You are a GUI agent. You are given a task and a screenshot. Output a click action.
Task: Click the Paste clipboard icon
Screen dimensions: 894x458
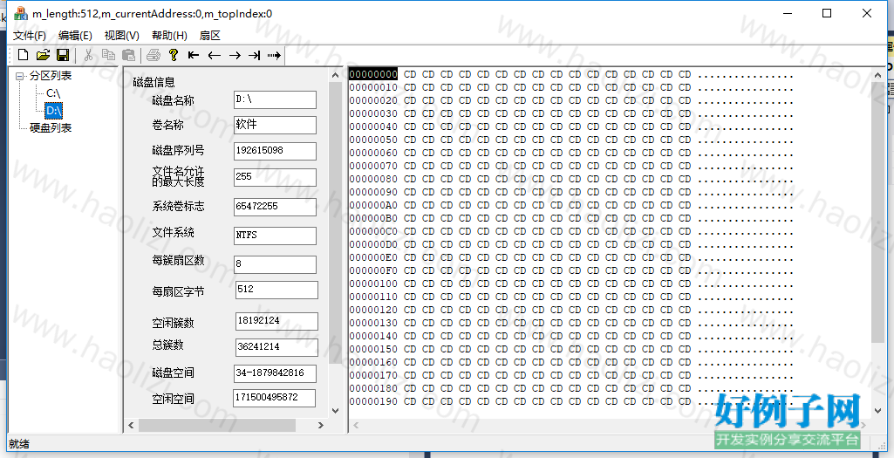[x=129, y=55]
